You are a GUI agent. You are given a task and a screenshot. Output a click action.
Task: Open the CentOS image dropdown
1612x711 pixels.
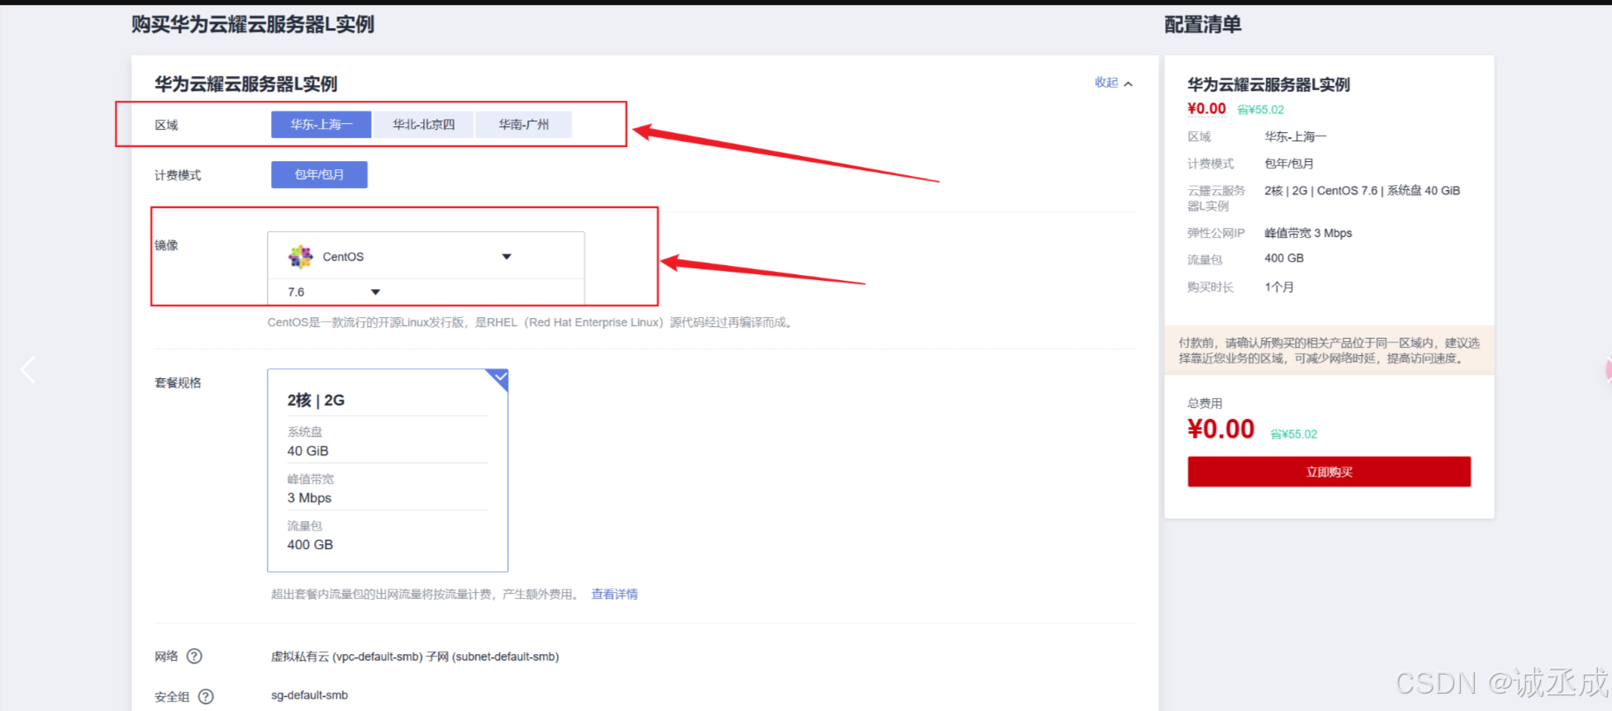[x=426, y=256]
